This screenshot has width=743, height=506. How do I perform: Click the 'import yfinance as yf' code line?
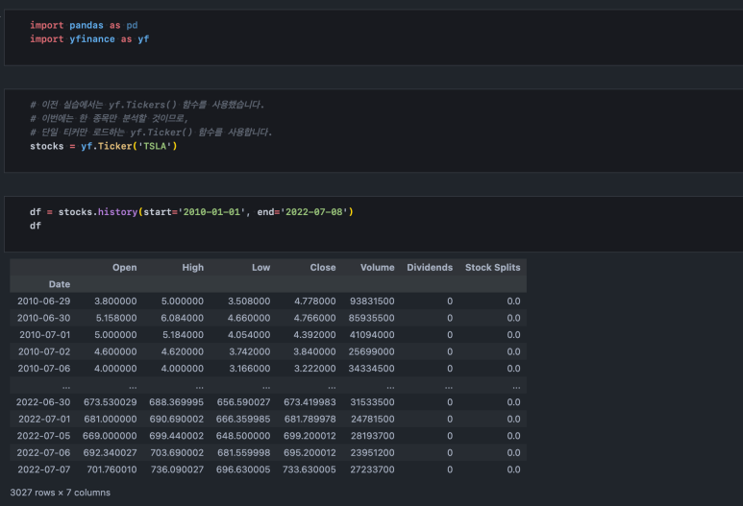89,38
